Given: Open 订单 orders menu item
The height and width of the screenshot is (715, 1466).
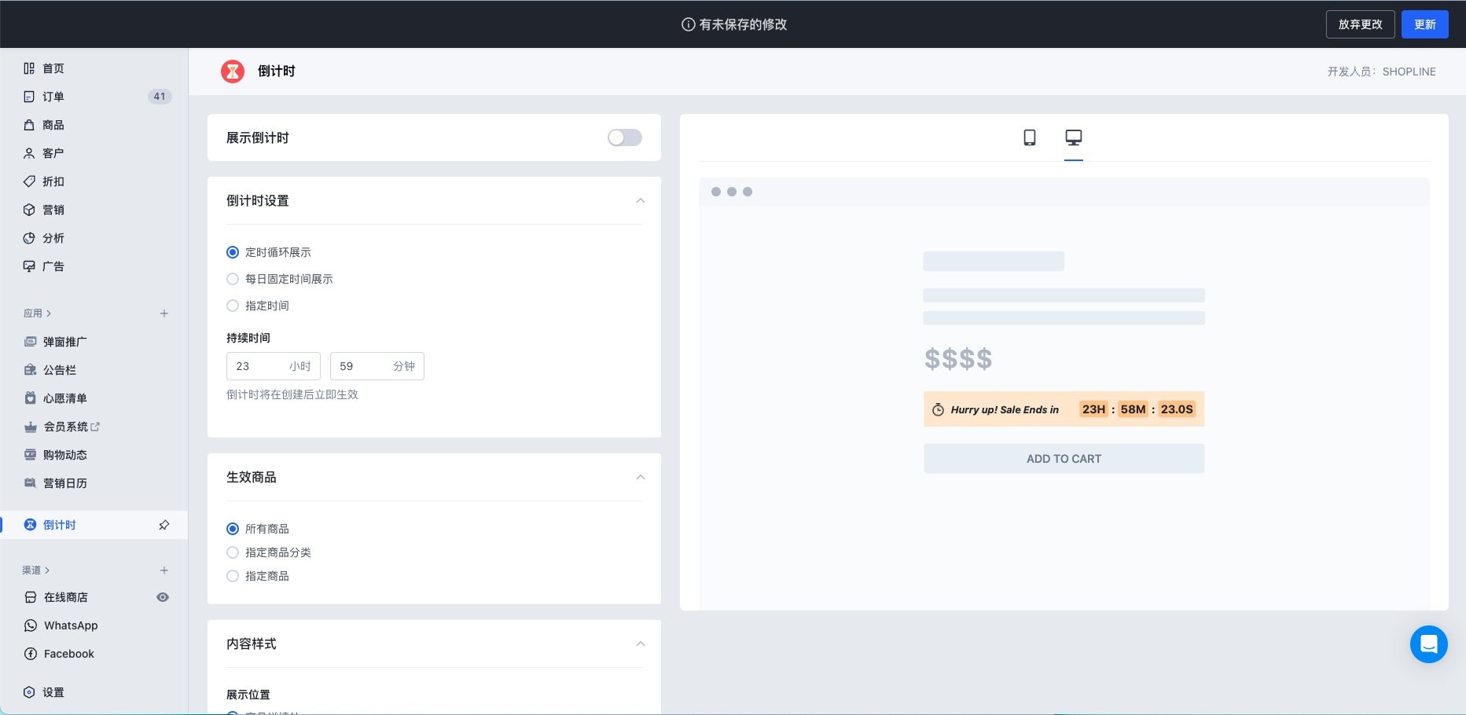Looking at the screenshot, I should pos(53,97).
